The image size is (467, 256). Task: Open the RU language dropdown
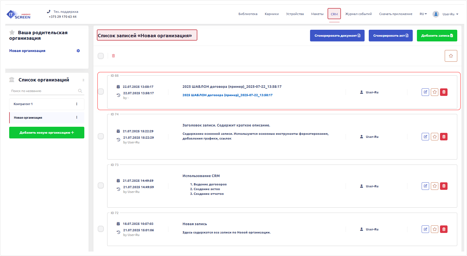click(423, 14)
